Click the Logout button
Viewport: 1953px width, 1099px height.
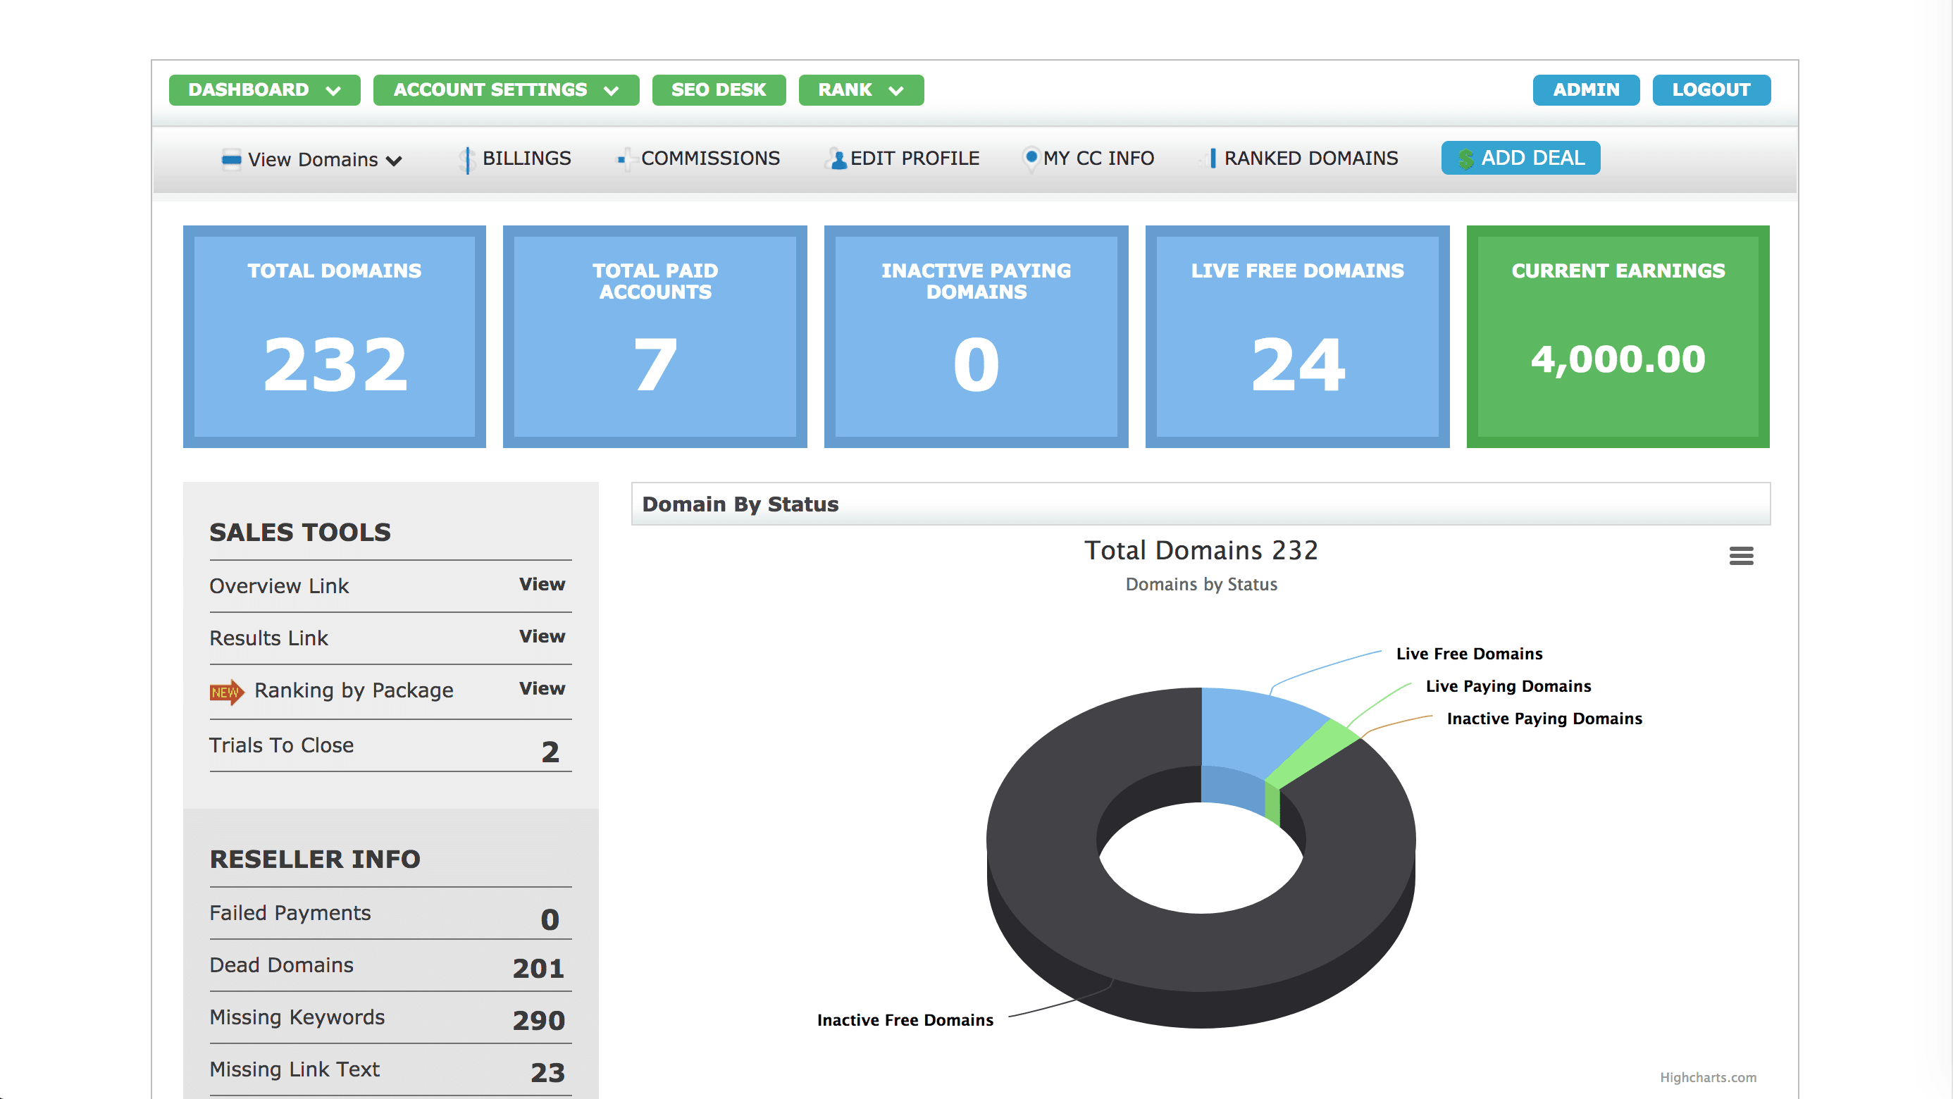click(x=1711, y=90)
